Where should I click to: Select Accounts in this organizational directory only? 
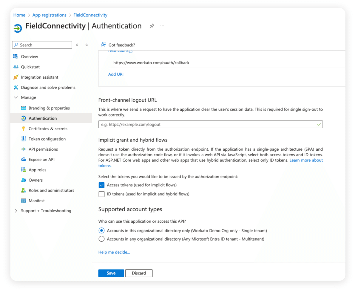click(x=101, y=231)
